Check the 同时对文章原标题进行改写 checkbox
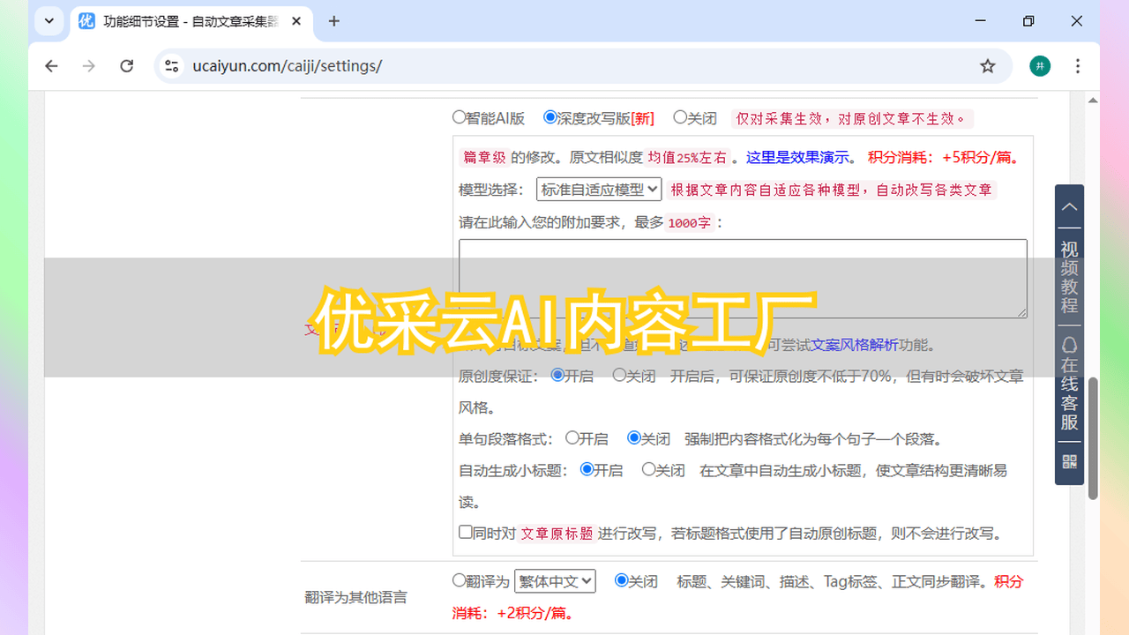The image size is (1129, 635). pos(466,532)
